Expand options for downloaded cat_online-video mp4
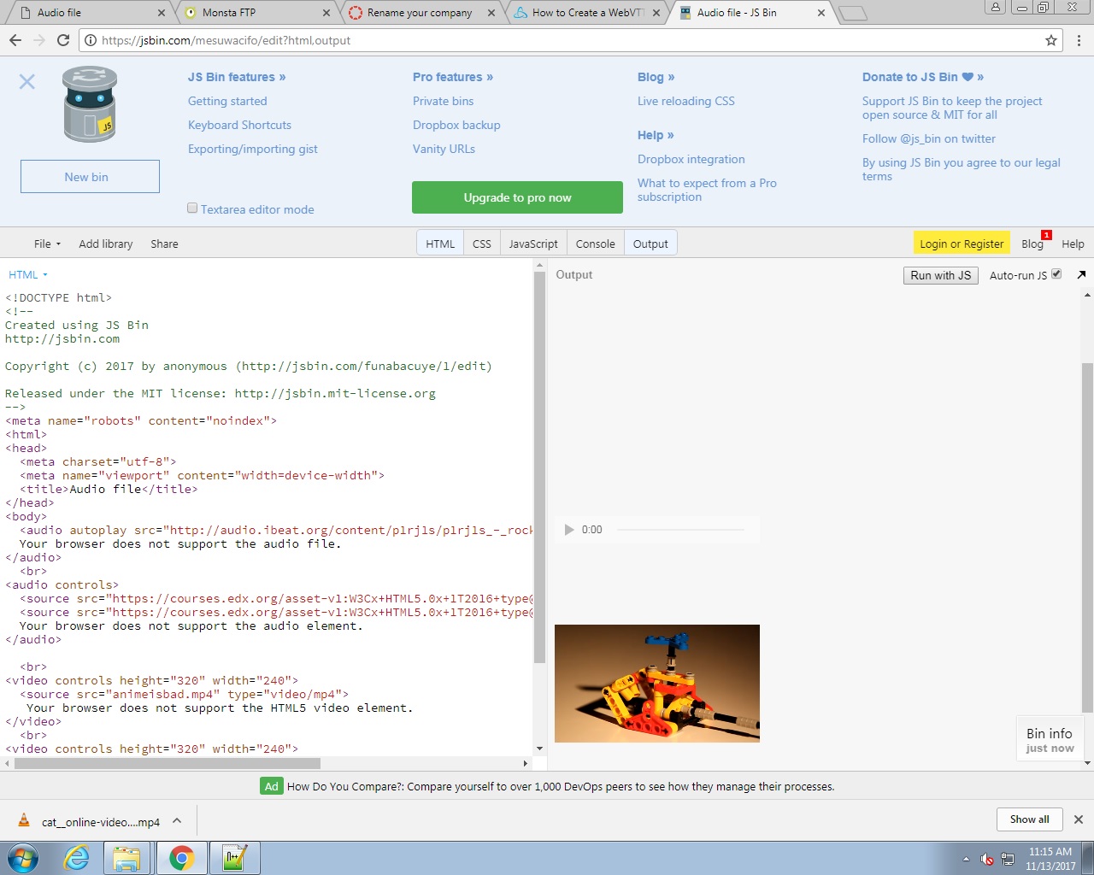 tap(177, 820)
